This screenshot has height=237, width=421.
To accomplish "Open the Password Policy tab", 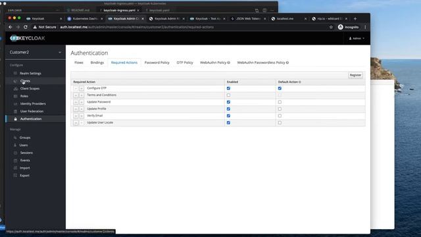I will 157,63.
